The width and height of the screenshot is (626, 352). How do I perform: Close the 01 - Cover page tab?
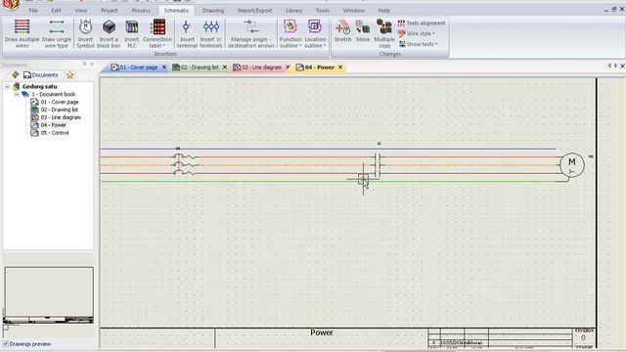pos(164,67)
